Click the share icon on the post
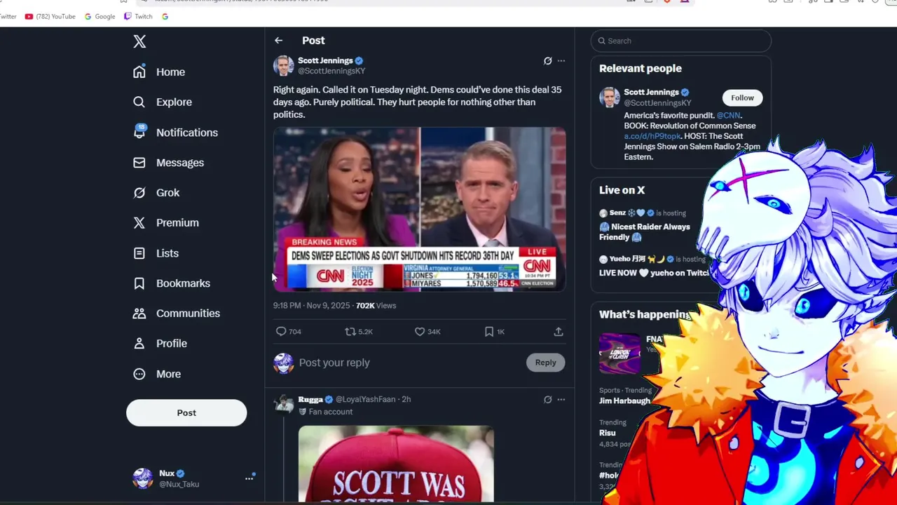The height and width of the screenshot is (505, 897). tap(559, 332)
